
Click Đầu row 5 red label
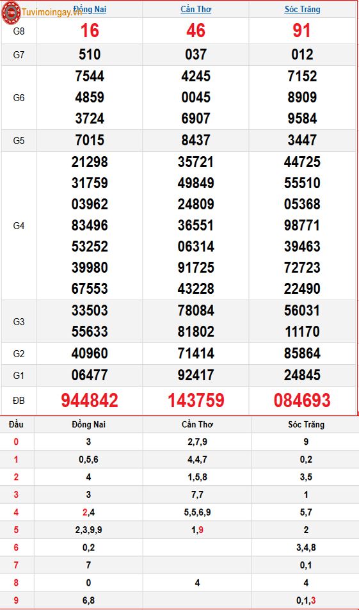16,530
